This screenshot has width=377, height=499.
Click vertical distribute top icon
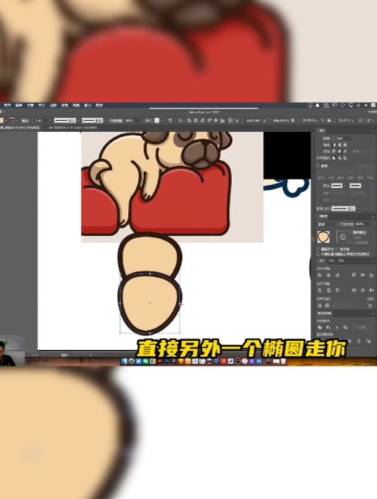tap(320, 290)
